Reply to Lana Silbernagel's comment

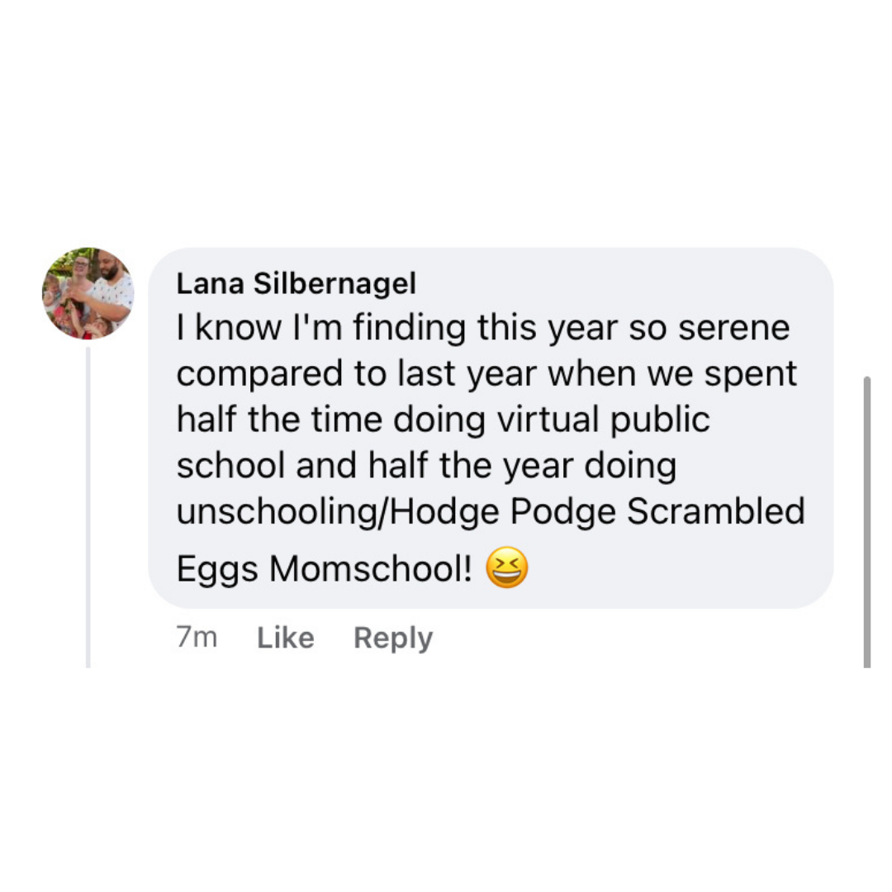click(x=392, y=638)
